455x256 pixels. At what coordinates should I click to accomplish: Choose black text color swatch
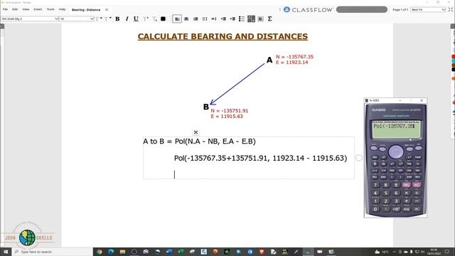click(163, 19)
